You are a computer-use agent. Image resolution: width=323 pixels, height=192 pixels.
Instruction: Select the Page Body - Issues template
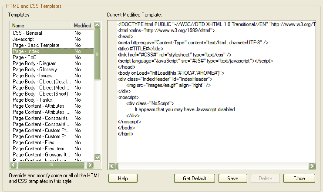pos(53,76)
